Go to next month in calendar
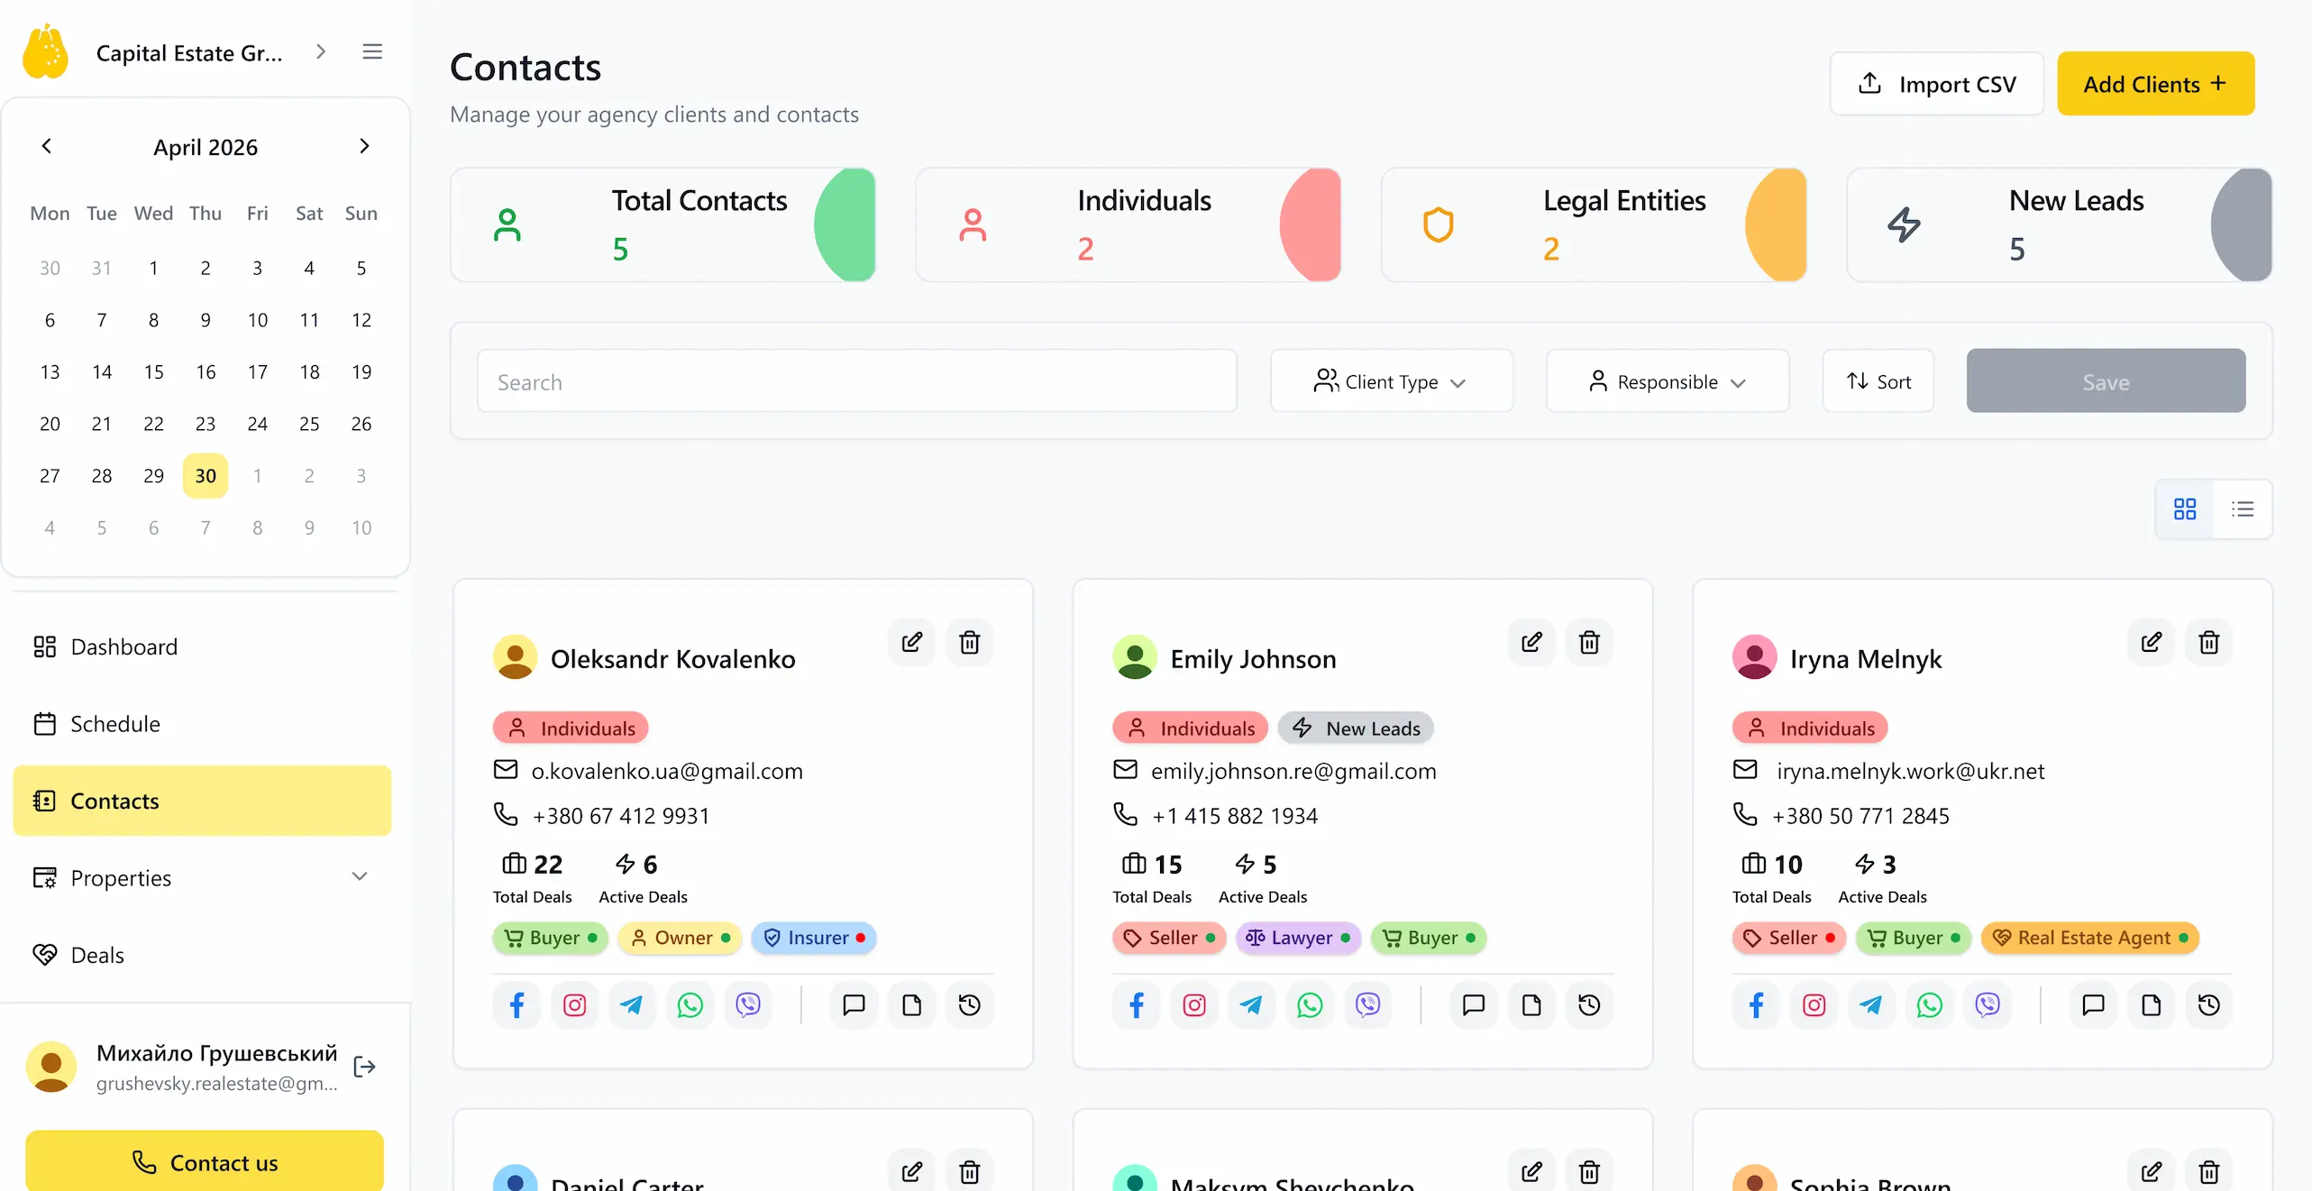The width and height of the screenshot is (2312, 1191). click(x=364, y=146)
